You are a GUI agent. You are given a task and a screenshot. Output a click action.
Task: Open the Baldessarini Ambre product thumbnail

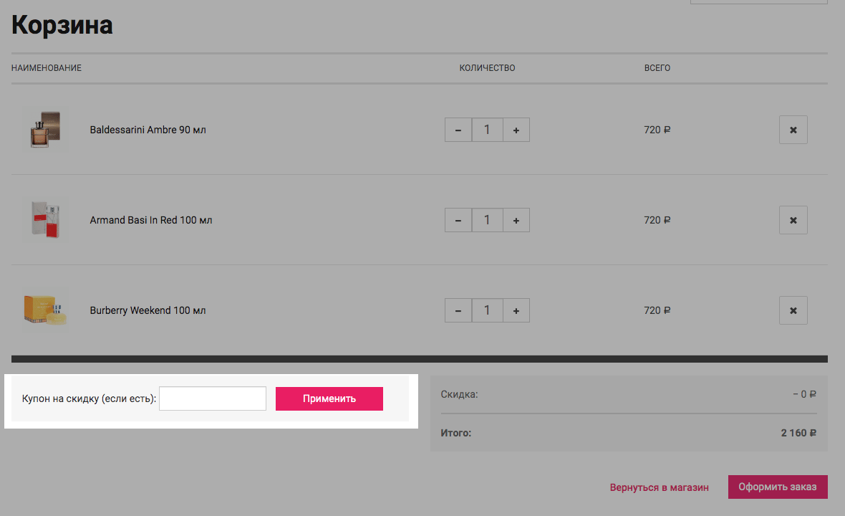click(45, 130)
